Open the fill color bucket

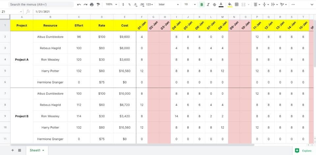pyautogui.click(x=230, y=4)
